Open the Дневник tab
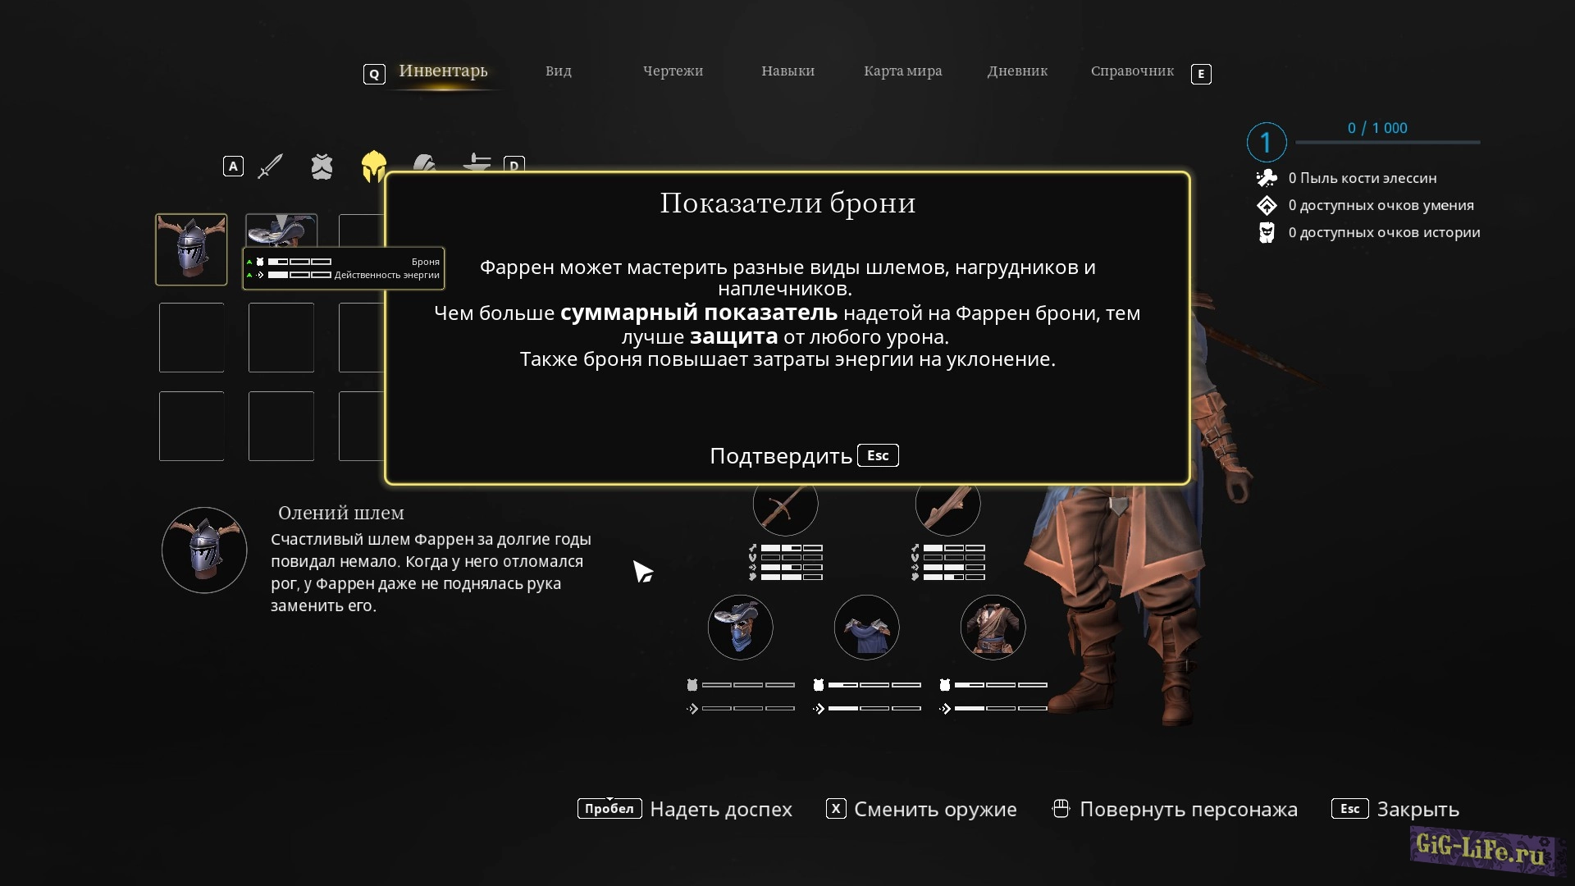The width and height of the screenshot is (1575, 886). pos(1017,71)
